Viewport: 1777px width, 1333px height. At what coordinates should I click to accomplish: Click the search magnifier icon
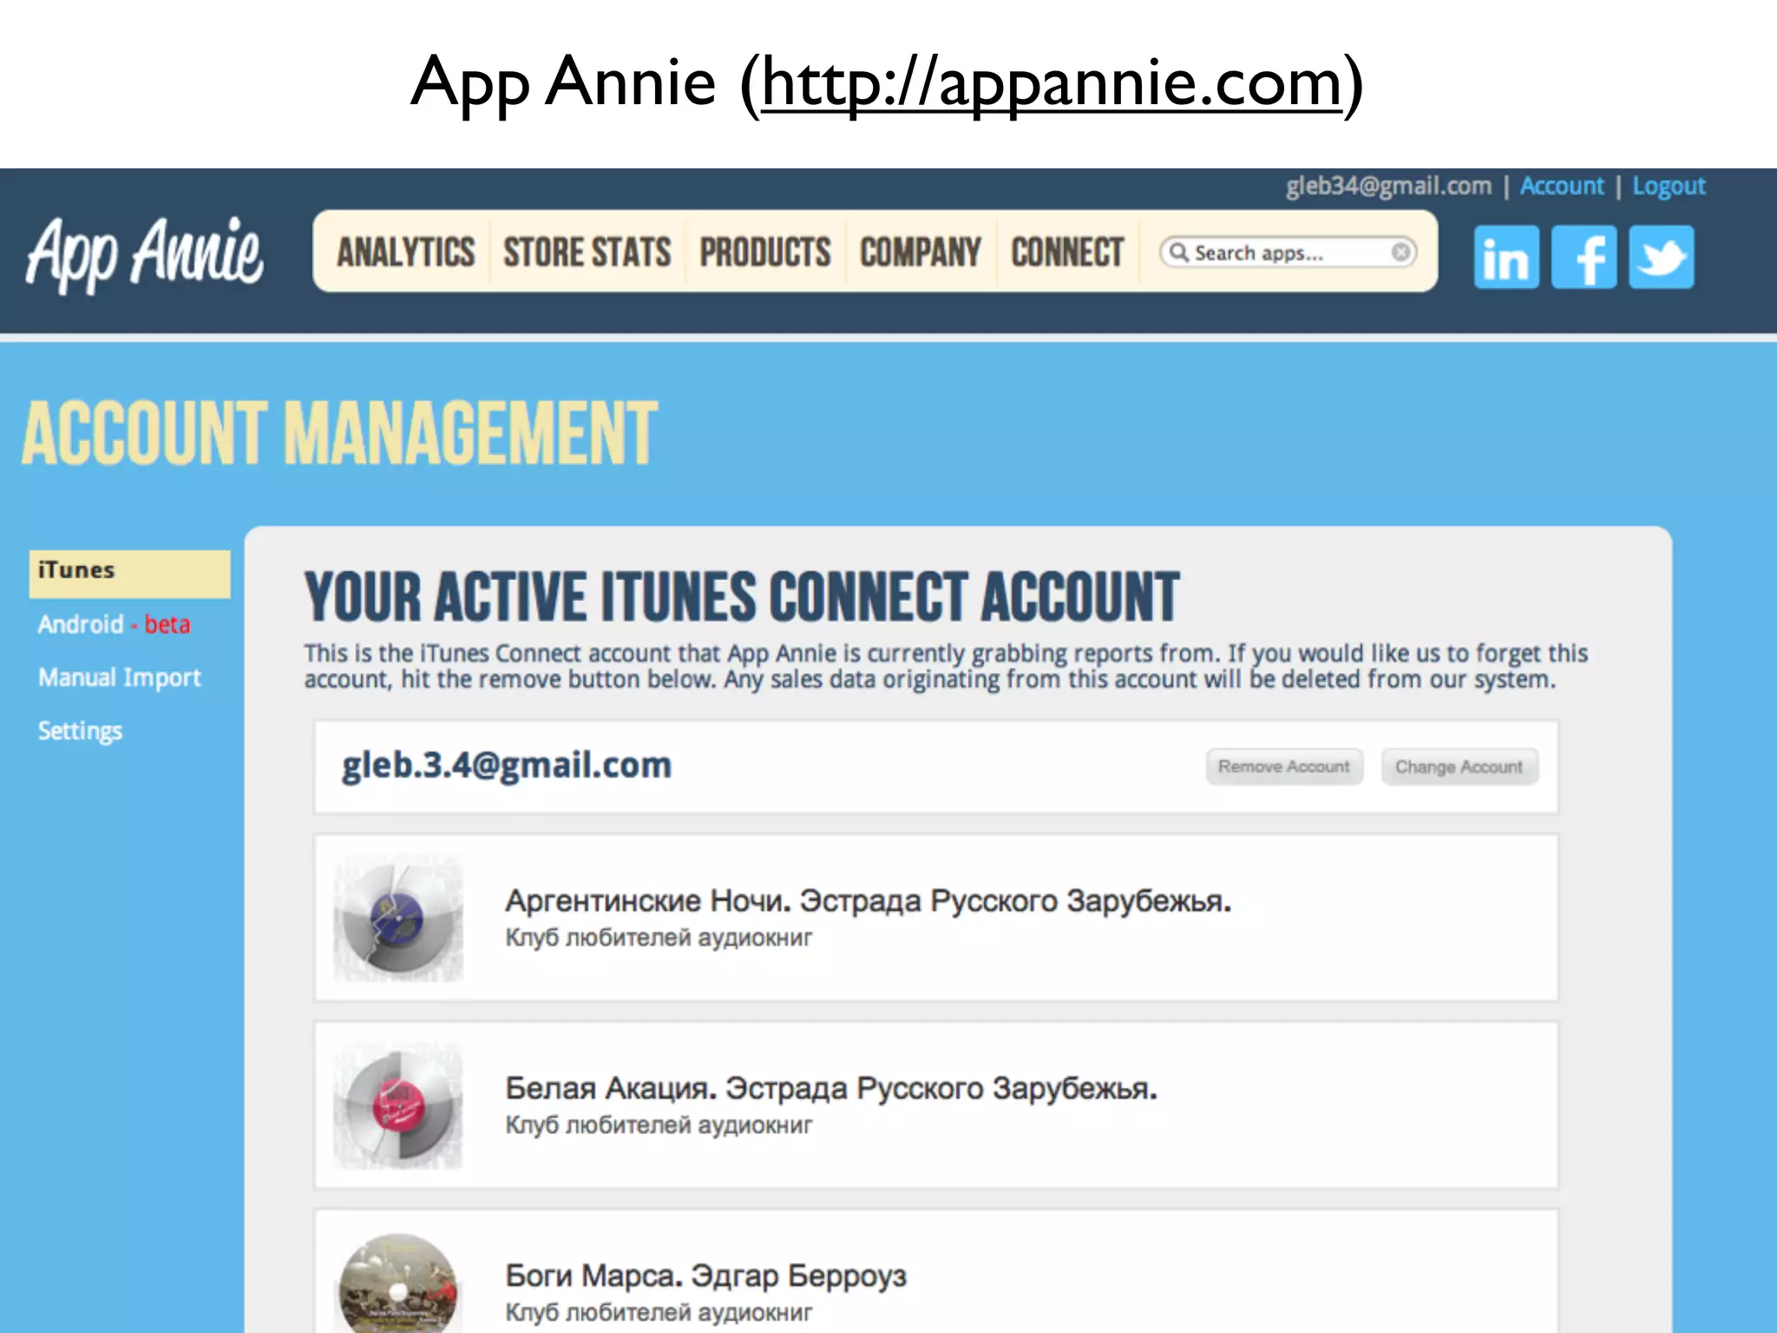pos(1177,253)
